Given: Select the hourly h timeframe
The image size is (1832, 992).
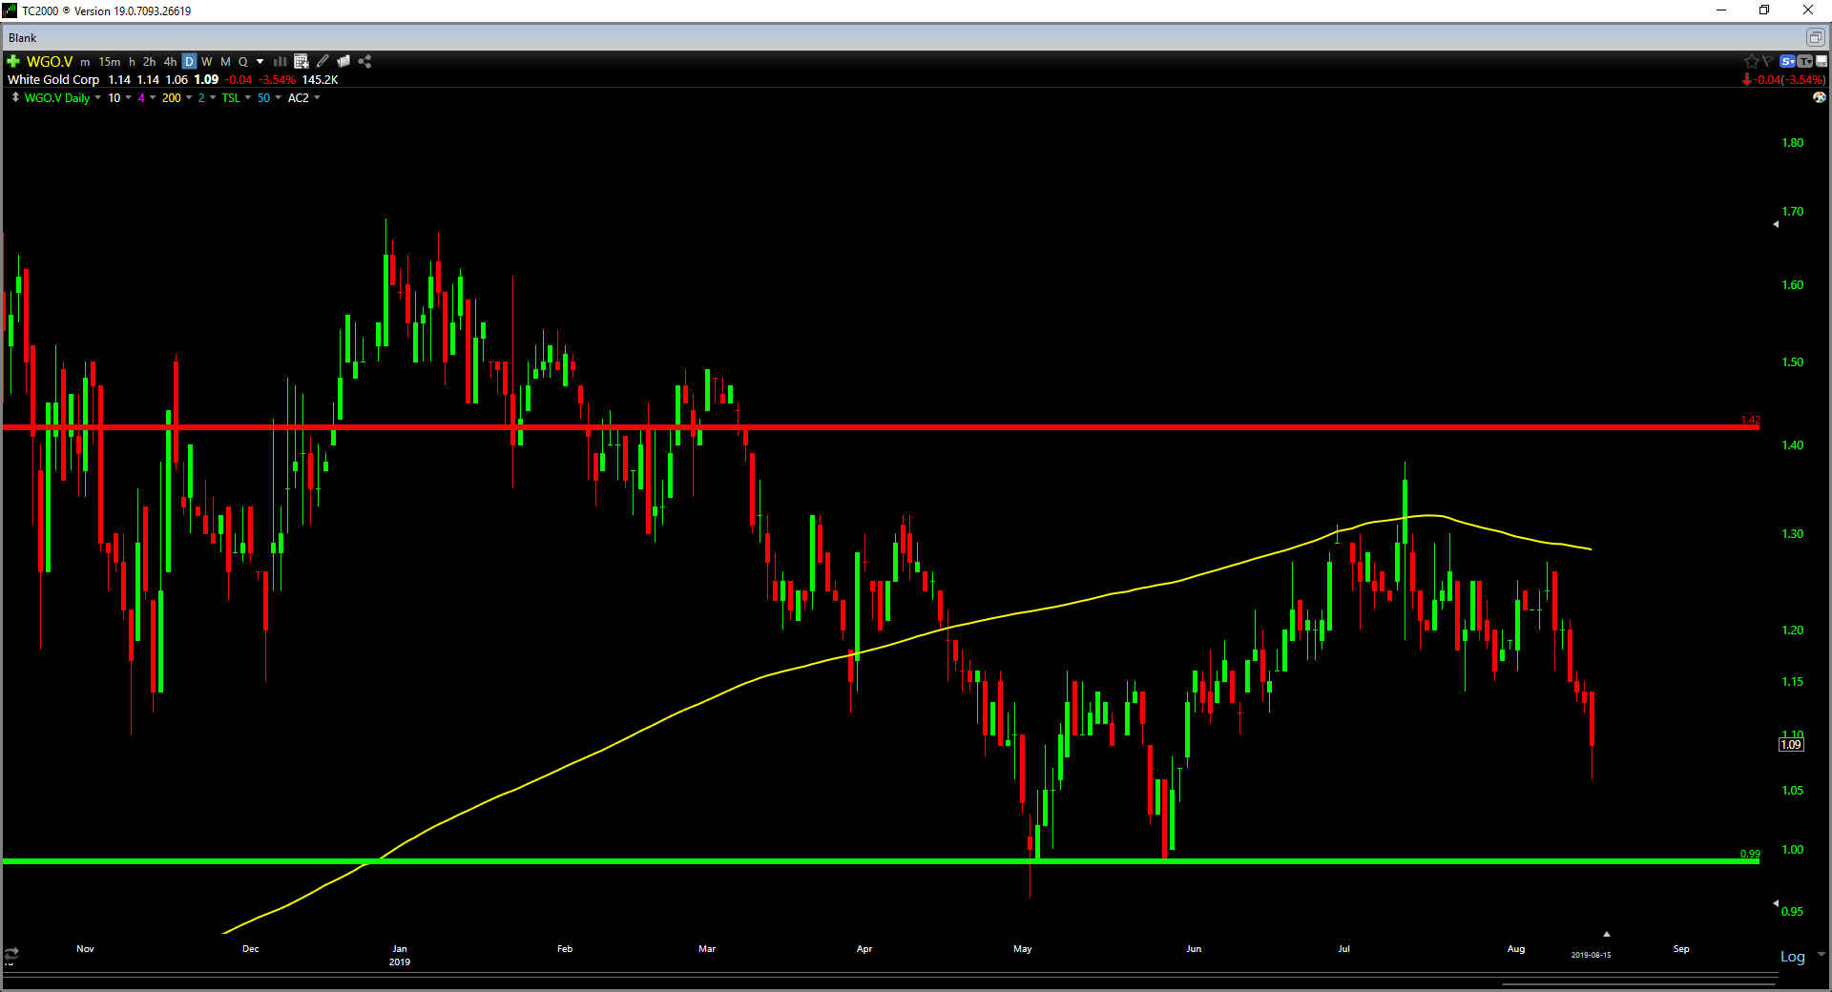Looking at the screenshot, I should (x=132, y=62).
